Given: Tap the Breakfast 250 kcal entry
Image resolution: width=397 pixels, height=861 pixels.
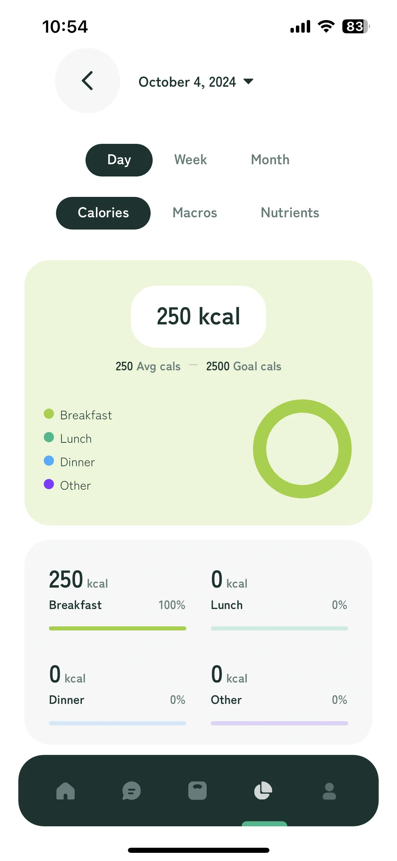Looking at the screenshot, I should (117, 598).
